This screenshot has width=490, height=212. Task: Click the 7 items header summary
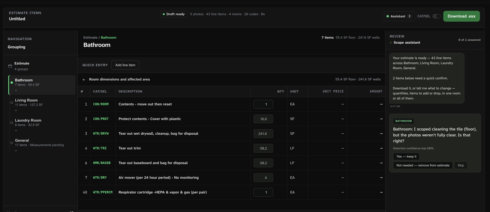click(x=327, y=38)
